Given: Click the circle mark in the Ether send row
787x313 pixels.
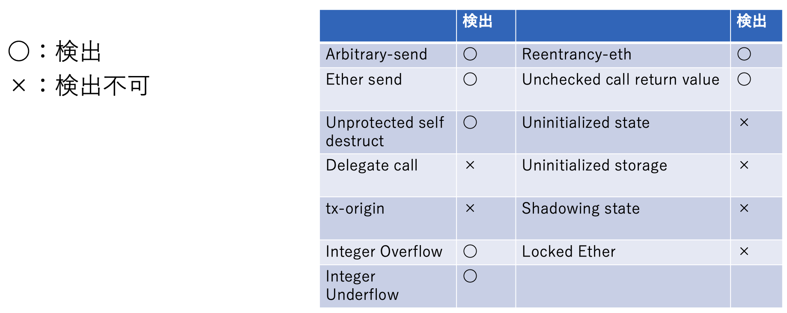Looking at the screenshot, I should (470, 79).
